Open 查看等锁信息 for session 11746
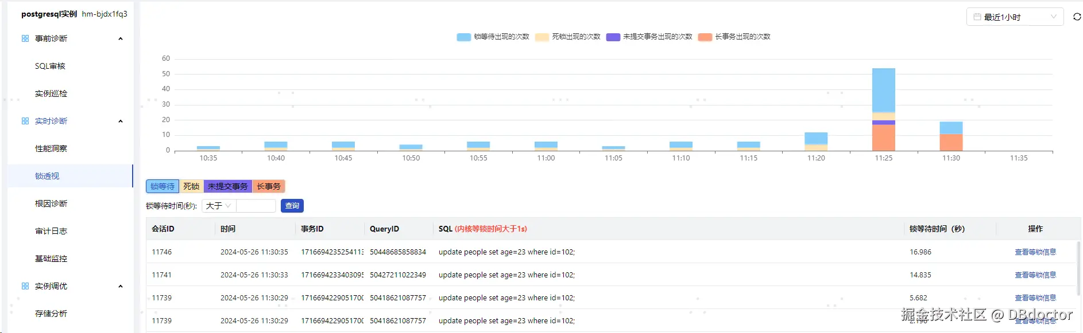The image size is (1083, 333). [x=1035, y=252]
